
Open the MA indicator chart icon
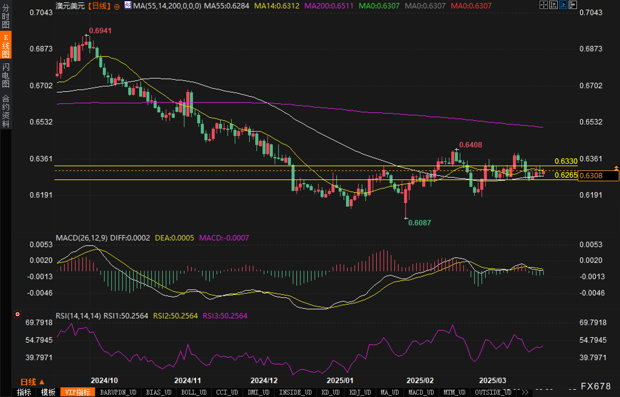tap(128, 5)
